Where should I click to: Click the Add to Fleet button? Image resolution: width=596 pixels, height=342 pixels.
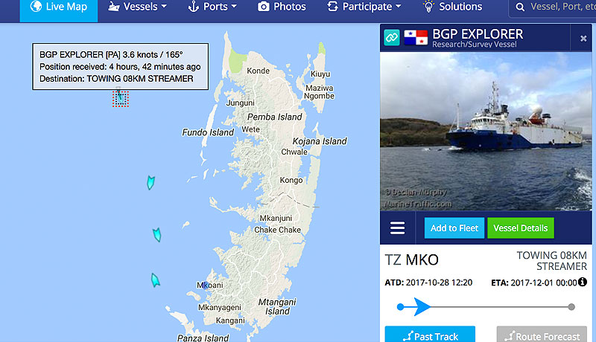pos(454,228)
